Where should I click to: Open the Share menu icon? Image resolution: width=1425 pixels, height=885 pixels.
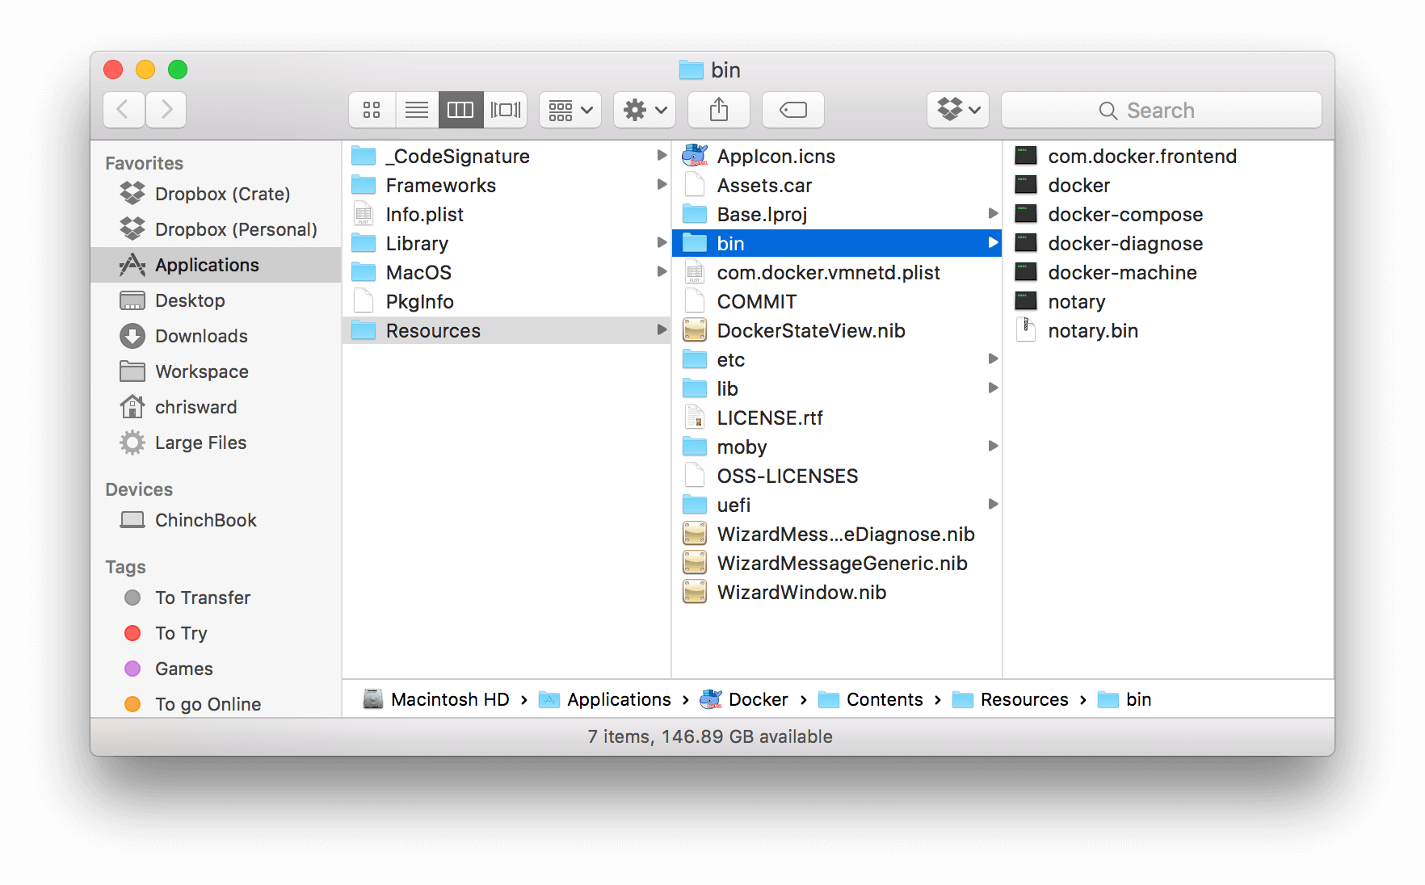[718, 110]
